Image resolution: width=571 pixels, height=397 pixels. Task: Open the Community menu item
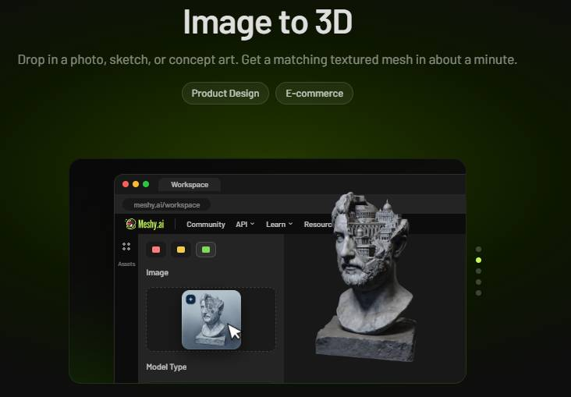click(206, 225)
